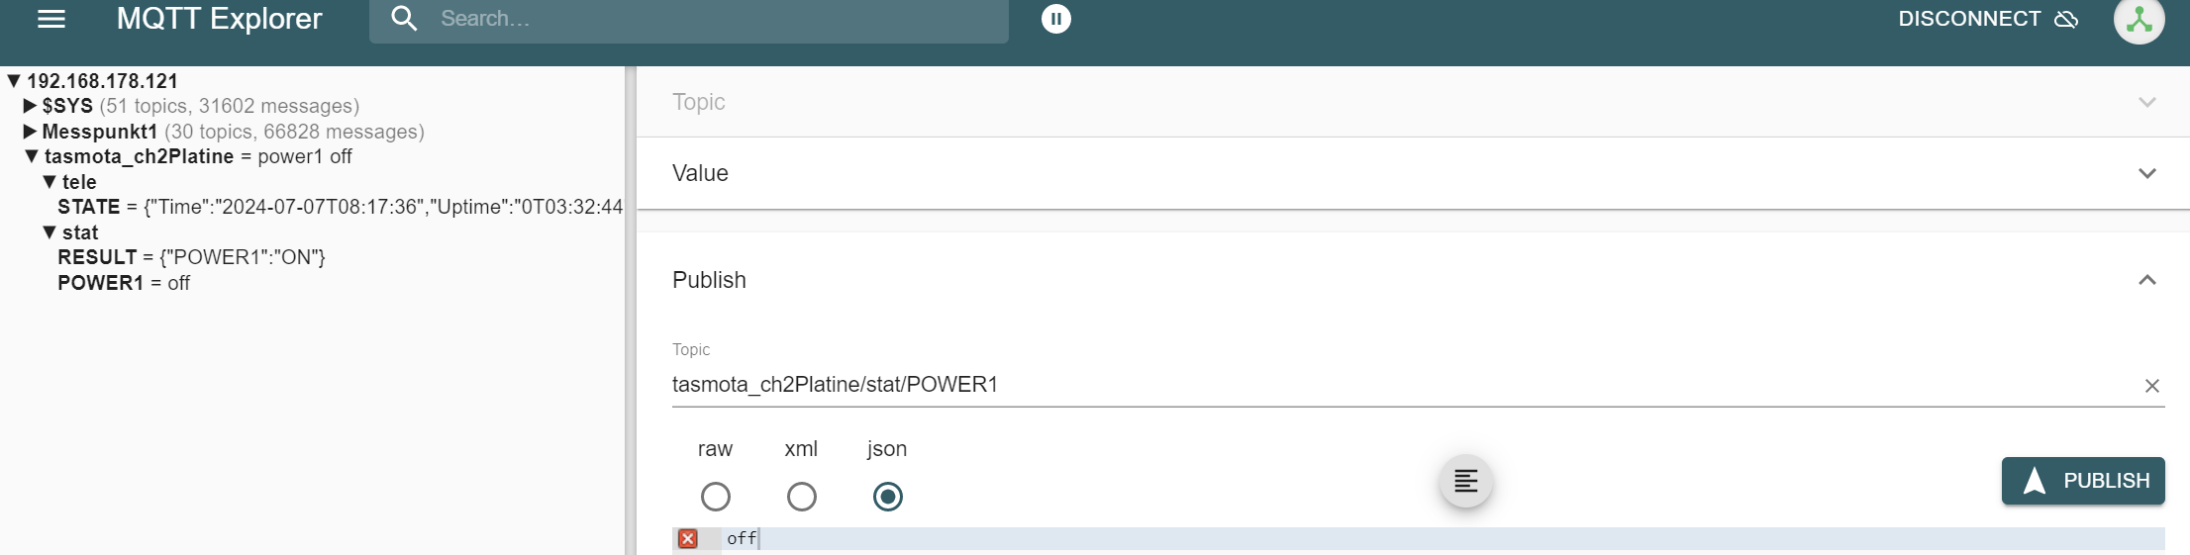Select the tele topic label
Screen dimensions: 2190x555
point(79,182)
